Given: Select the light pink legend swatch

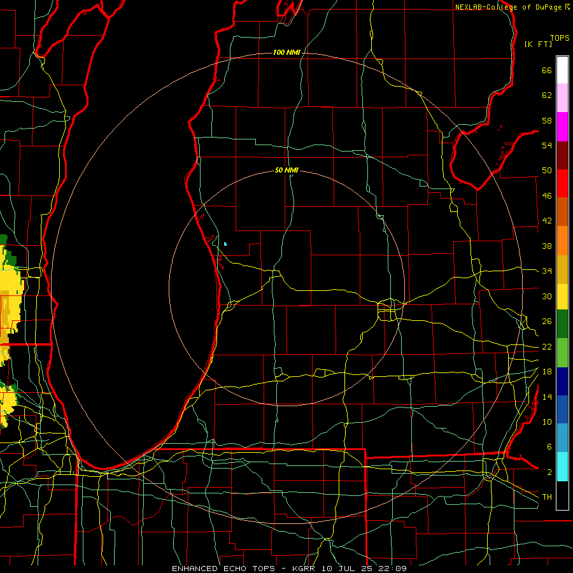Looking at the screenshot, I should pos(562,97).
